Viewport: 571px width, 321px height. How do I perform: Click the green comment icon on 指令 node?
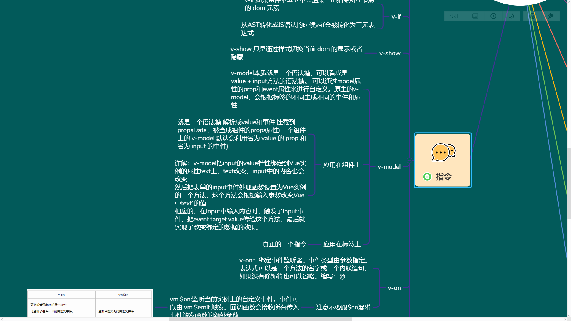427,177
